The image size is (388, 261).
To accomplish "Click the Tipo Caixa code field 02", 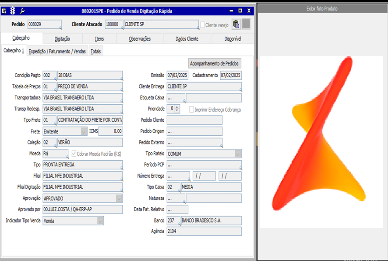I will (173, 187).
